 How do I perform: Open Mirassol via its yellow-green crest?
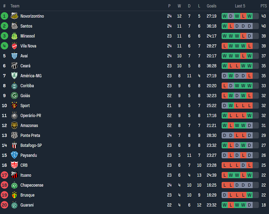pos(14,36)
